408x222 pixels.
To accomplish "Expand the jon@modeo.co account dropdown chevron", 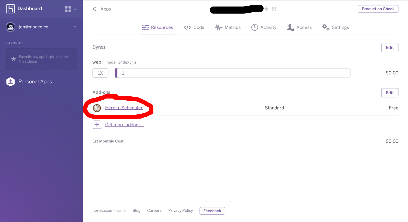I will point(75,27).
